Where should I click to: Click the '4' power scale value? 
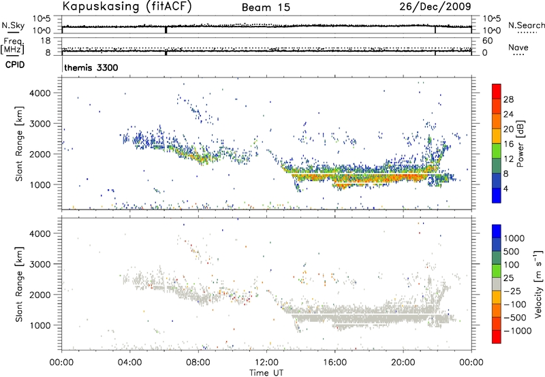[x=506, y=188]
